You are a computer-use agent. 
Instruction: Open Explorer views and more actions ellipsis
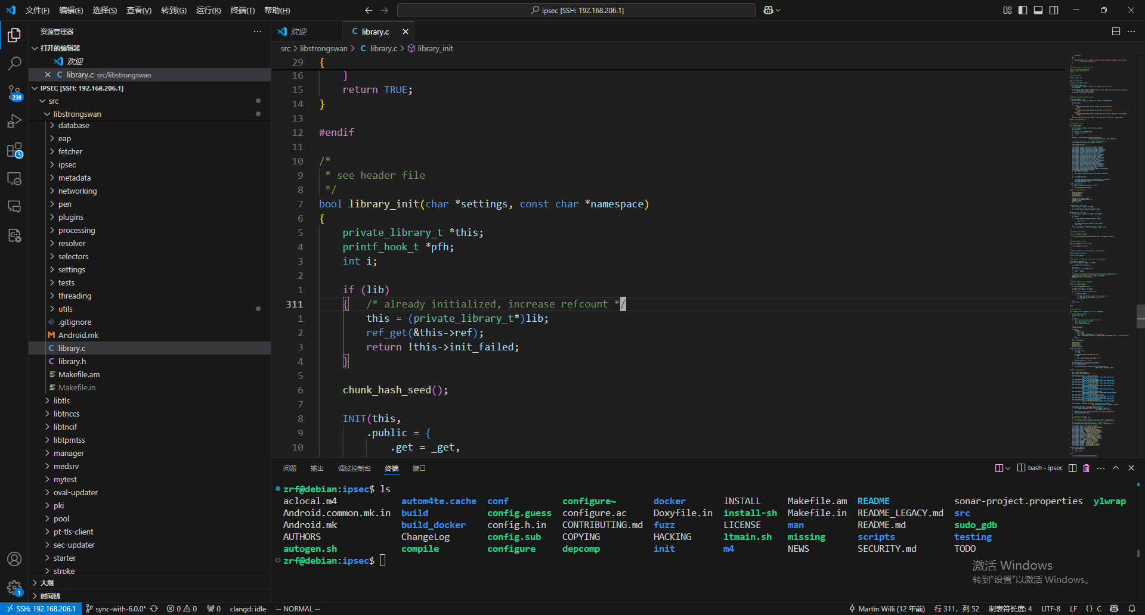click(x=258, y=32)
